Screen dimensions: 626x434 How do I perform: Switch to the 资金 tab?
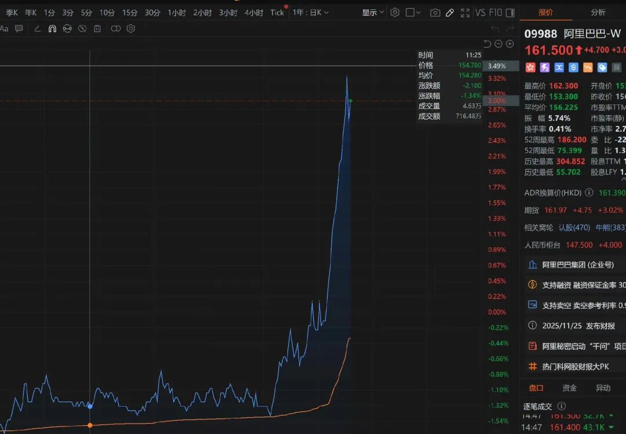pyautogui.click(x=569, y=388)
